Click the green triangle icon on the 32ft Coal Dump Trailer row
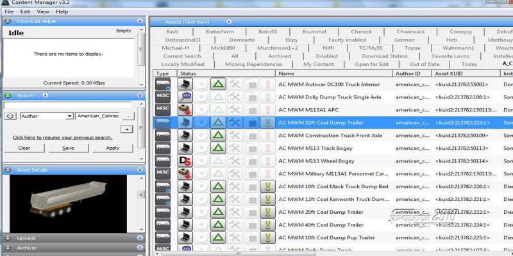 point(218,122)
